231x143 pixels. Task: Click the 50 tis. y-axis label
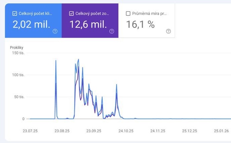point(19,97)
